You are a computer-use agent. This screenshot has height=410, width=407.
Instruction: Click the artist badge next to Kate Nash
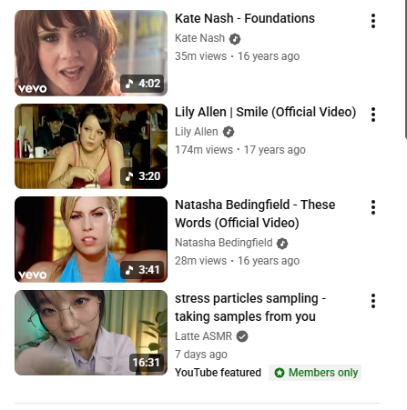coord(235,39)
